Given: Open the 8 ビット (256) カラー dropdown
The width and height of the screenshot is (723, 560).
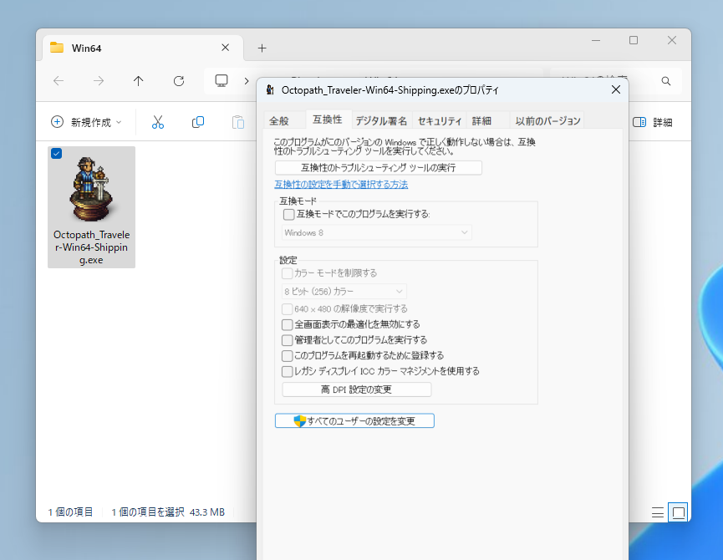Looking at the screenshot, I should coord(344,292).
